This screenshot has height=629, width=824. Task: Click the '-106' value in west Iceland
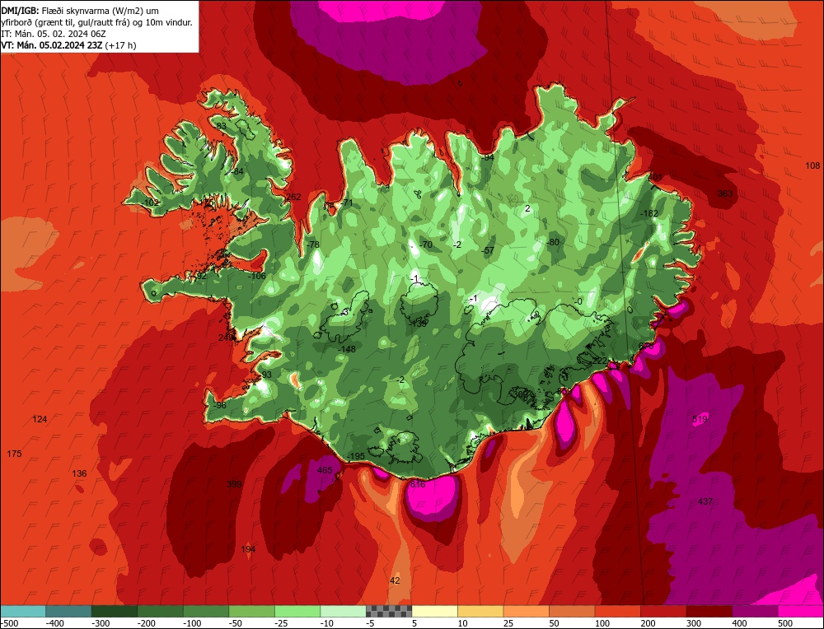(x=257, y=276)
